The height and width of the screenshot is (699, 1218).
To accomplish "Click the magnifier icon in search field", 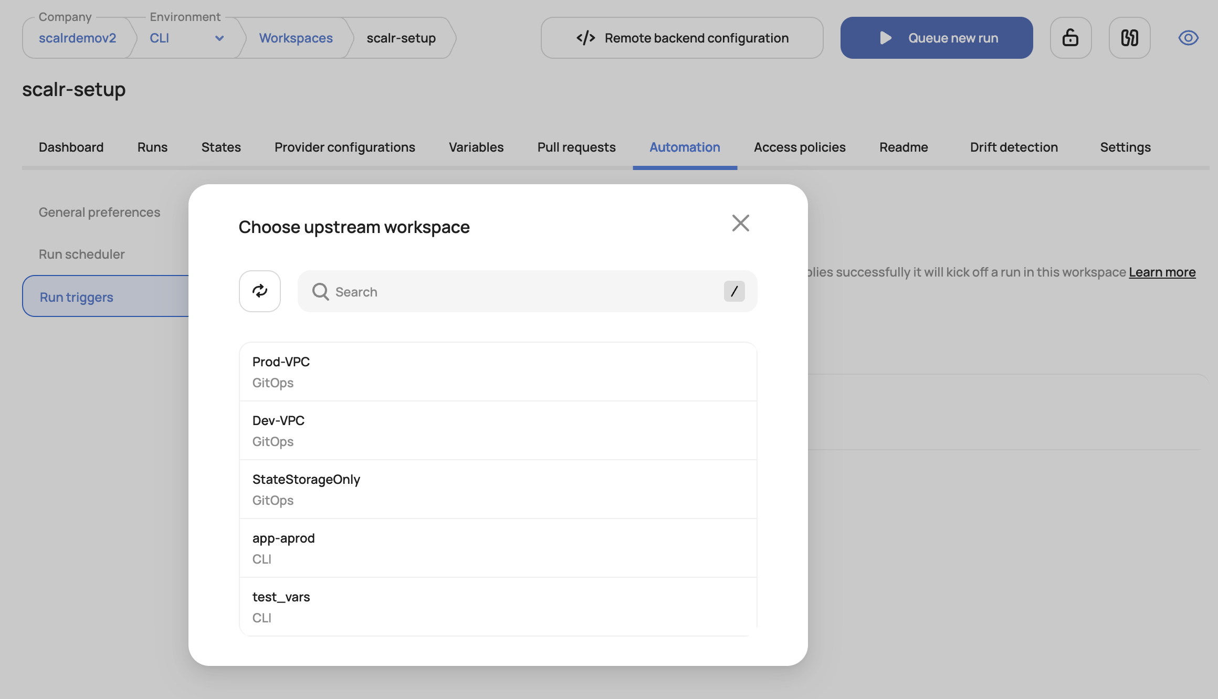I will (320, 292).
